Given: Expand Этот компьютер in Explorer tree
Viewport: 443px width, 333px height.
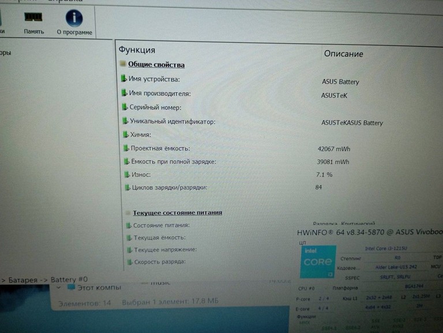Looking at the screenshot, I should click(59, 287).
